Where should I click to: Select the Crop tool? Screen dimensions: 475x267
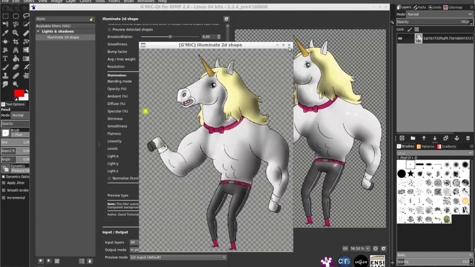[16, 42]
